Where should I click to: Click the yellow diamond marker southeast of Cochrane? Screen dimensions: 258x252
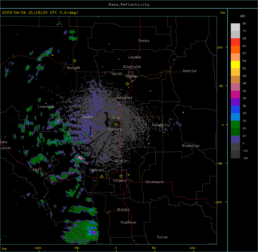(102, 177)
